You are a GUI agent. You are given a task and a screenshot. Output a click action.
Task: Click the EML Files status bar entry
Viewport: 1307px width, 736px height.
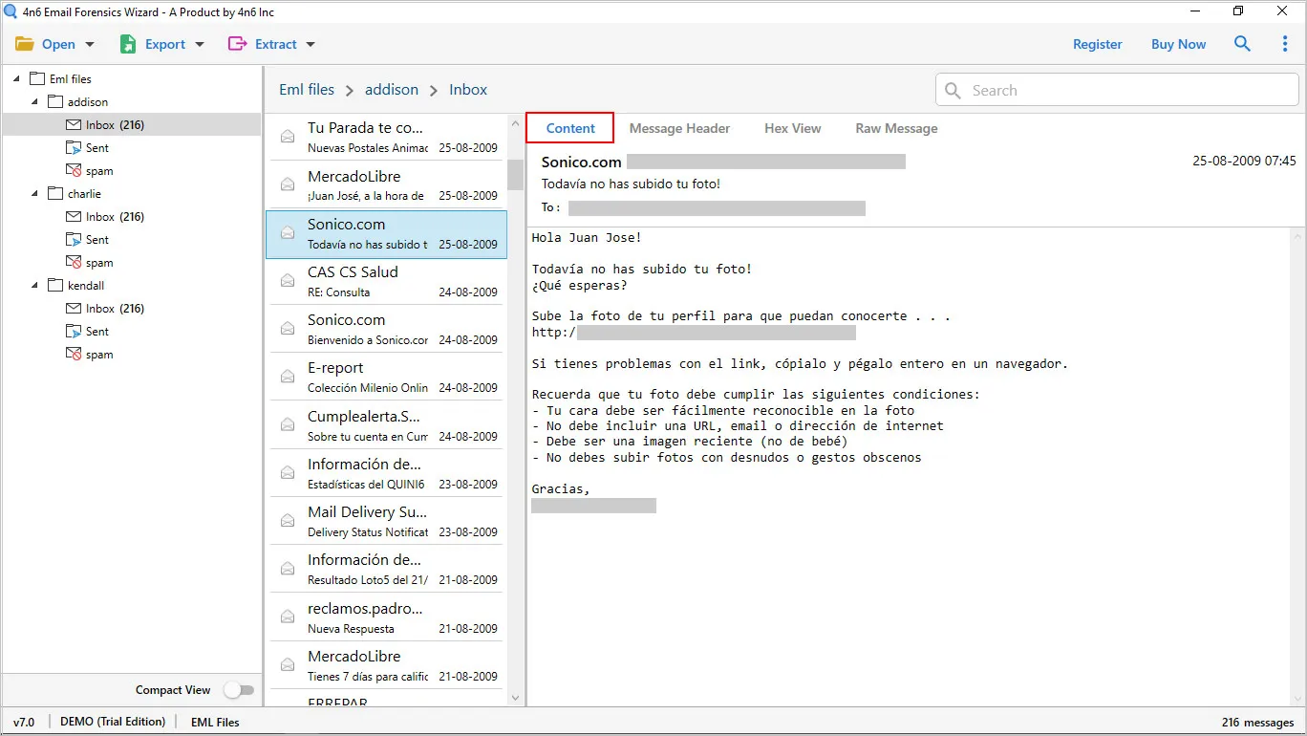tap(215, 723)
